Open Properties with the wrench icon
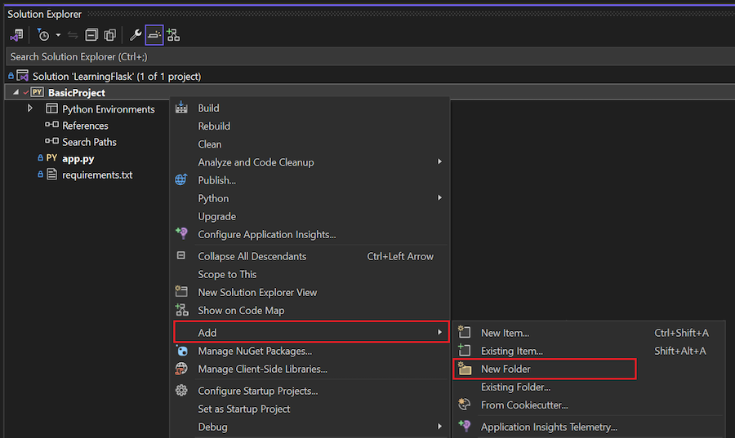 [x=136, y=35]
